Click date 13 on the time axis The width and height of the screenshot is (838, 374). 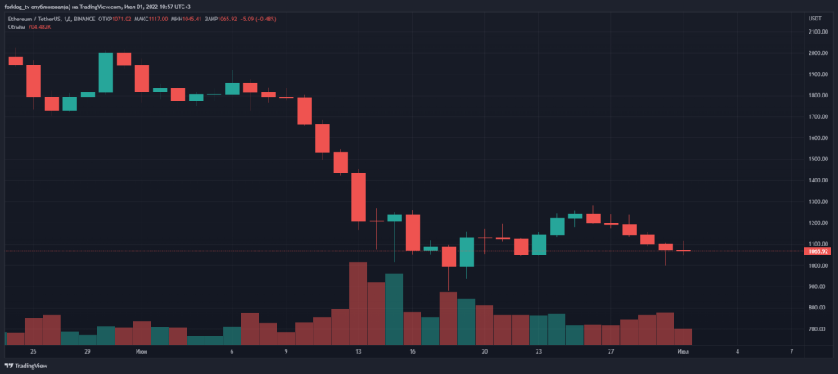[358, 350]
